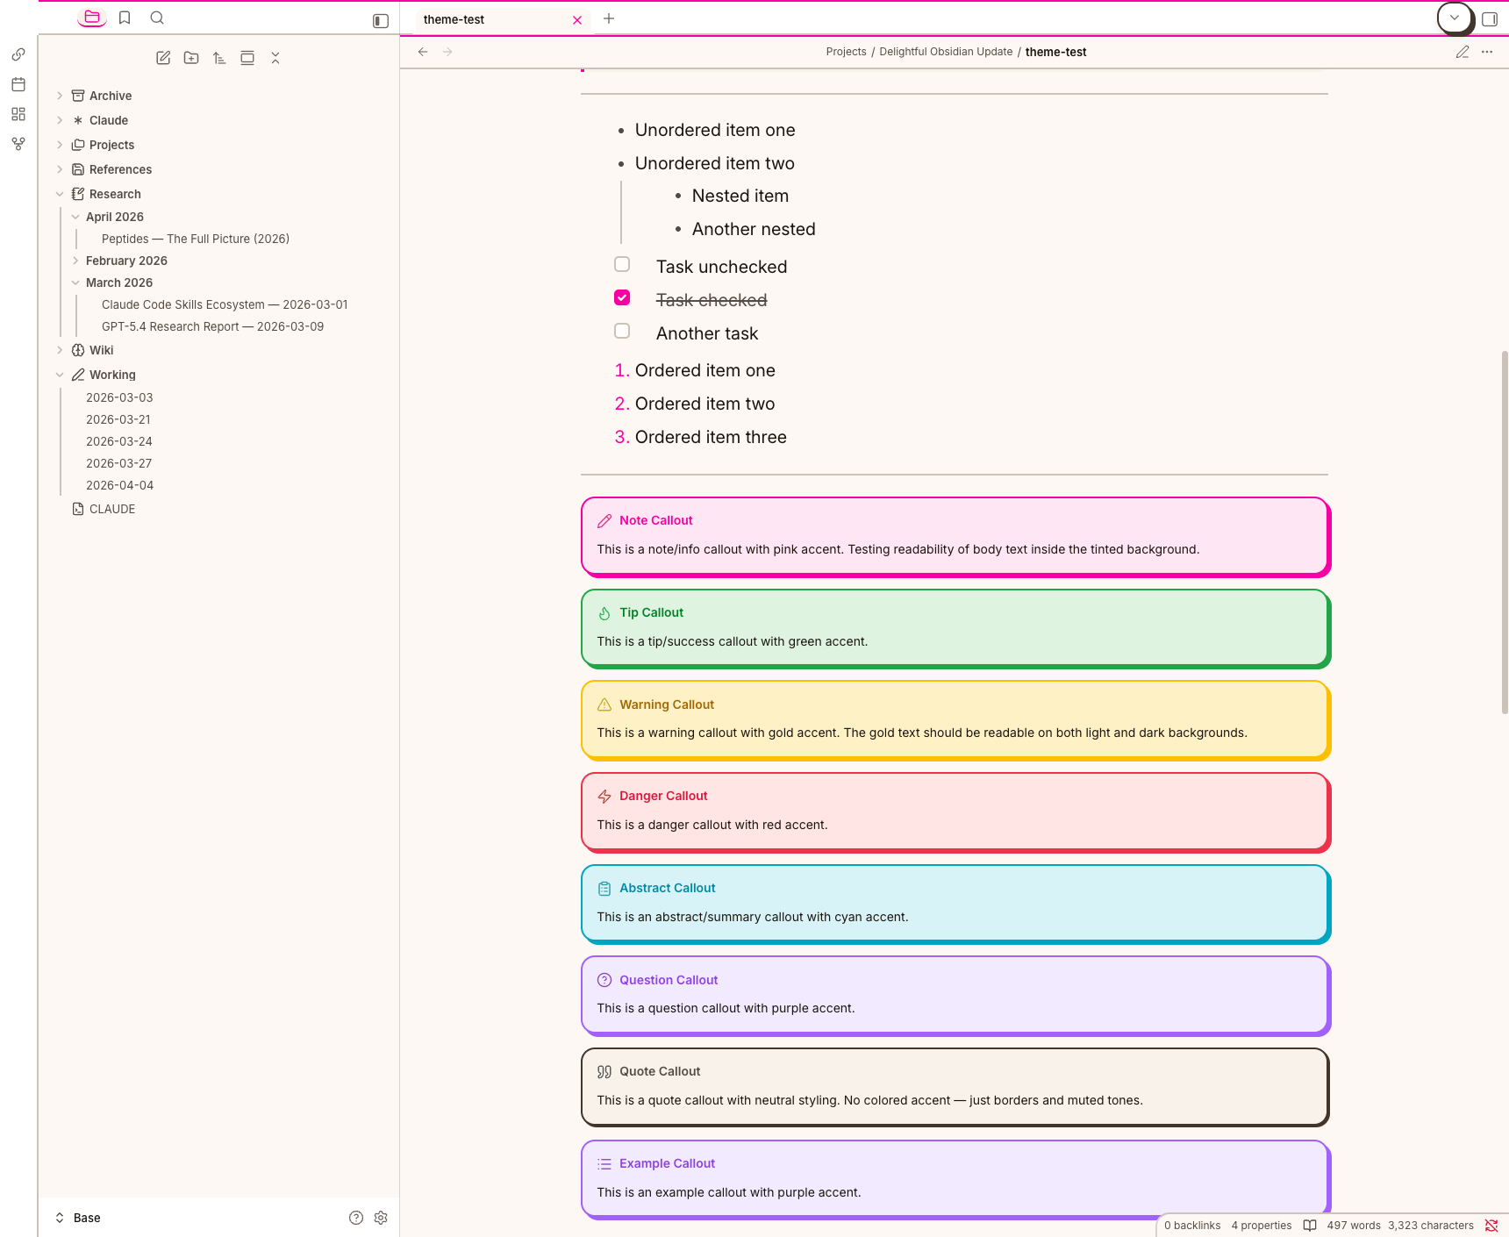This screenshot has width=1509, height=1237.
Task: Open quick link icon in ribbon
Action: pos(18,54)
